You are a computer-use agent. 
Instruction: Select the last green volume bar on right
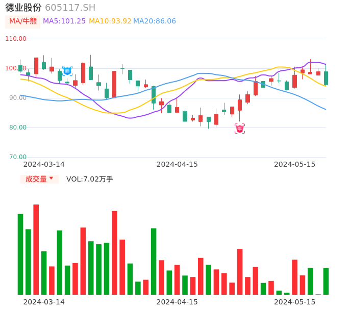326,281
